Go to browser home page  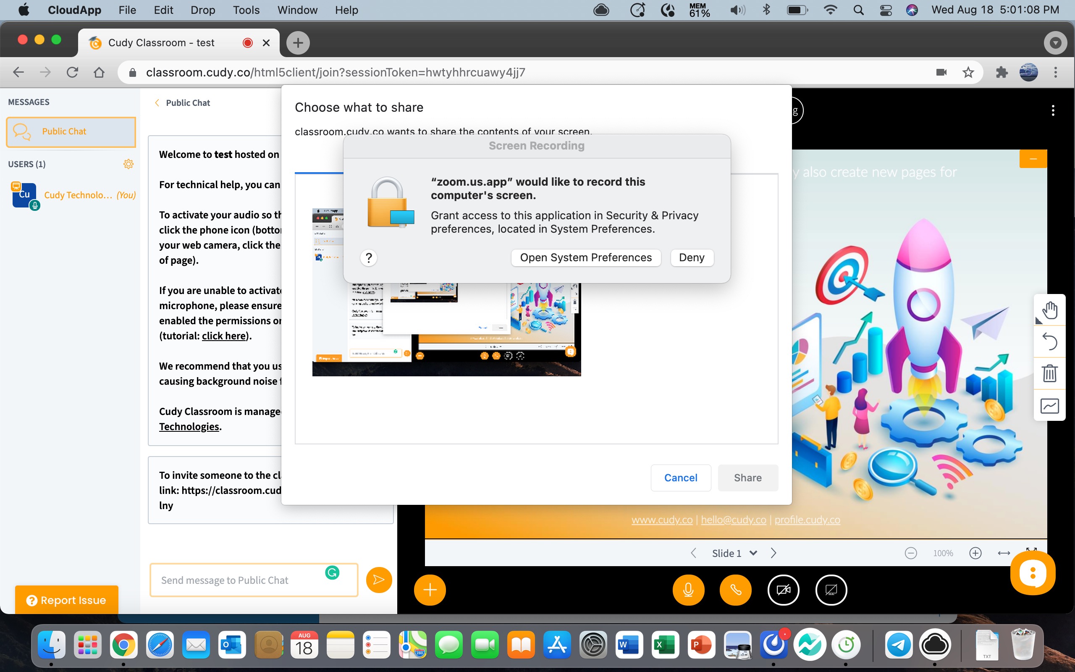(x=99, y=72)
